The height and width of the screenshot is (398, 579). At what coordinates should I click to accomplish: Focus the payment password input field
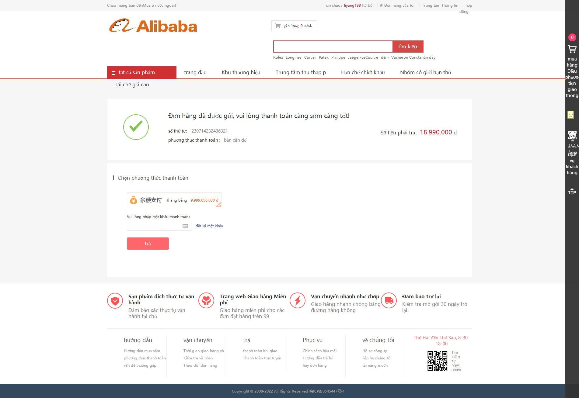click(159, 226)
